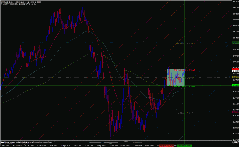Click the red highlighted date label on the time axis
The height and width of the screenshot is (147, 239).
coord(167,145)
